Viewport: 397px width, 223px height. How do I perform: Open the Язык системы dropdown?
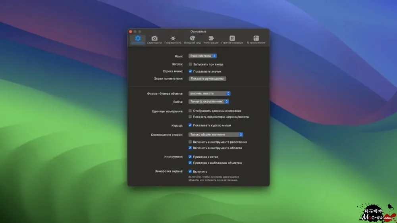pos(202,56)
